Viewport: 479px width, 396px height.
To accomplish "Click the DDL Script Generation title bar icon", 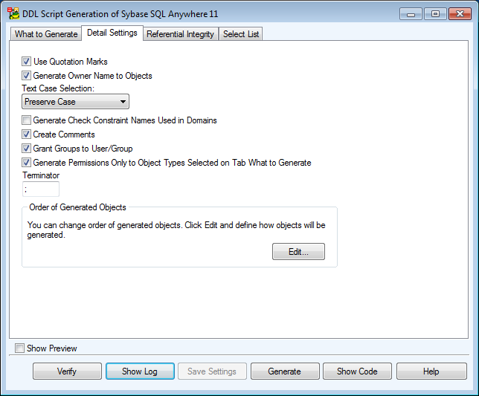I will [x=13, y=13].
